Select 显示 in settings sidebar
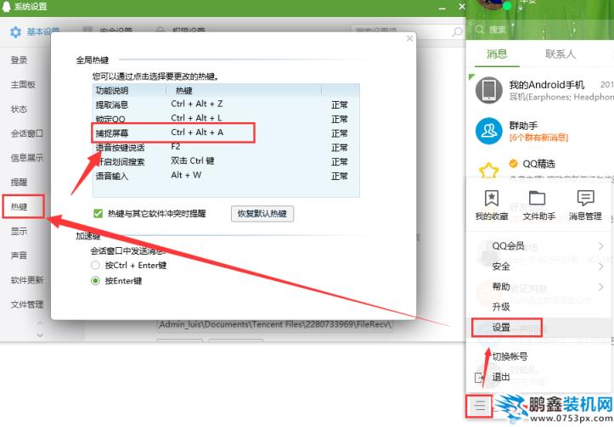Viewport: 614px width, 427px height. (20, 231)
